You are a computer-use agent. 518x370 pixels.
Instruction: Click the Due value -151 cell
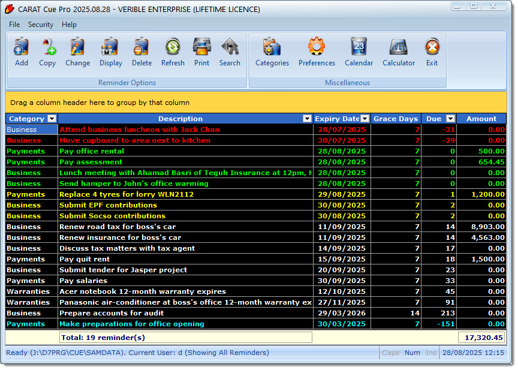point(439,324)
